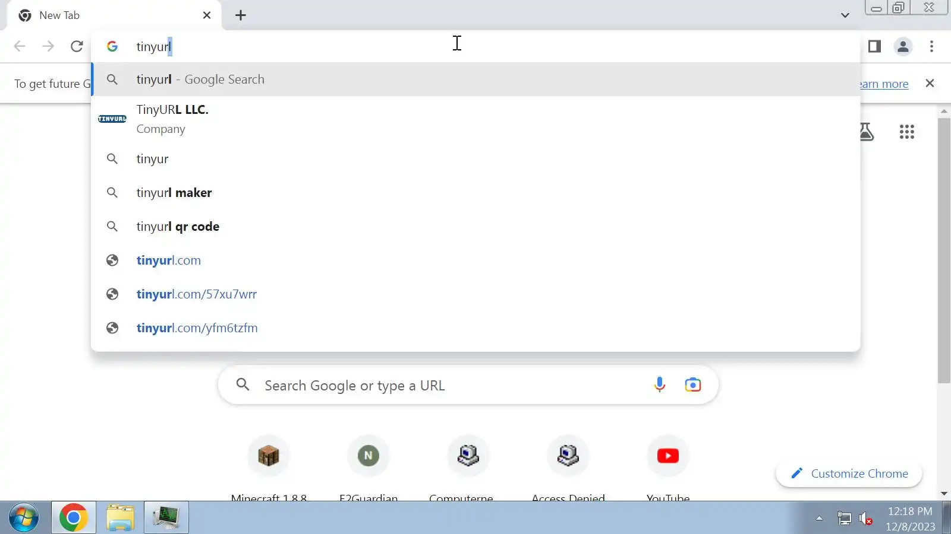
Task: Toggle the Chrome side panel
Action: 874,46
